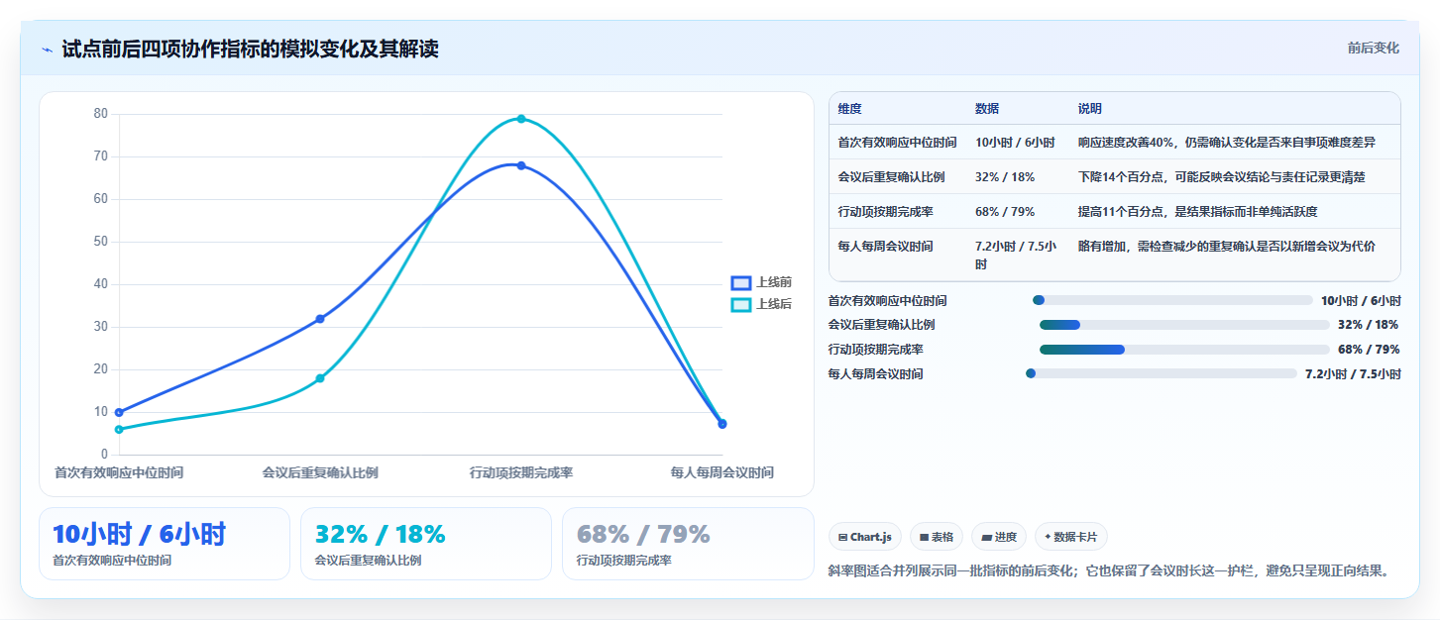The width and height of the screenshot is (1440, 620).
Task: Click table data cell 7.2小时 / 7.5小时
Action: point(1016,256)
